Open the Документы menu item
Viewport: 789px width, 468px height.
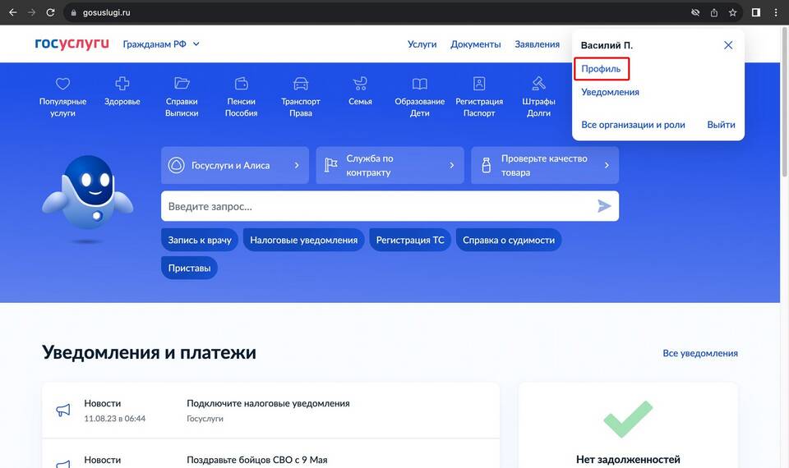[475, 44]
